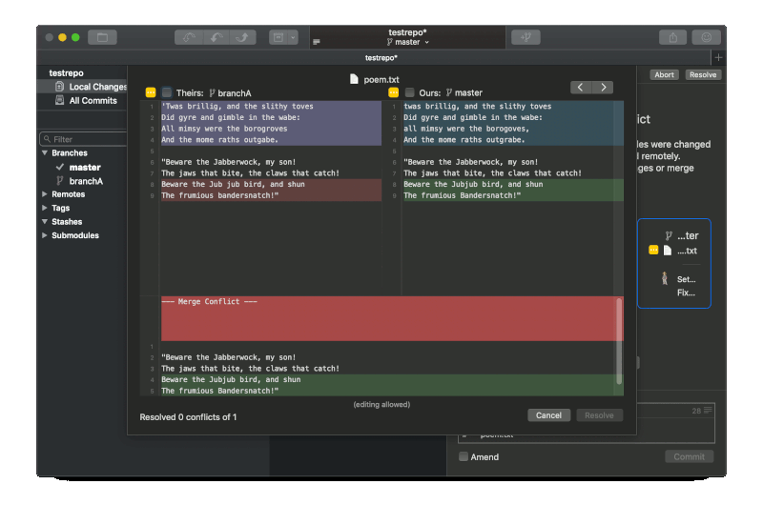Click the author avatar beside Set...
Image resolution: width=763 pixels, height=525 pixels.
[664, 278]
